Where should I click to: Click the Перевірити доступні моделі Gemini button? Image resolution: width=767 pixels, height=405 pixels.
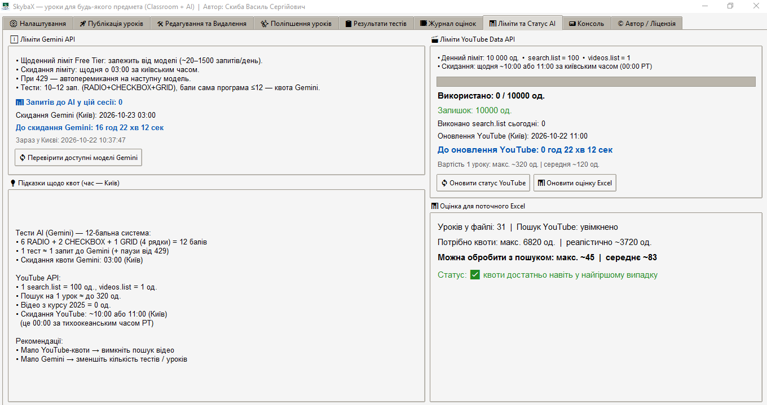click(x=78, y=158)
